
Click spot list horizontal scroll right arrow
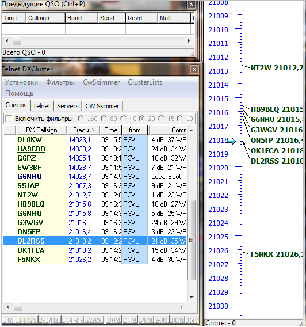[181, 307]
